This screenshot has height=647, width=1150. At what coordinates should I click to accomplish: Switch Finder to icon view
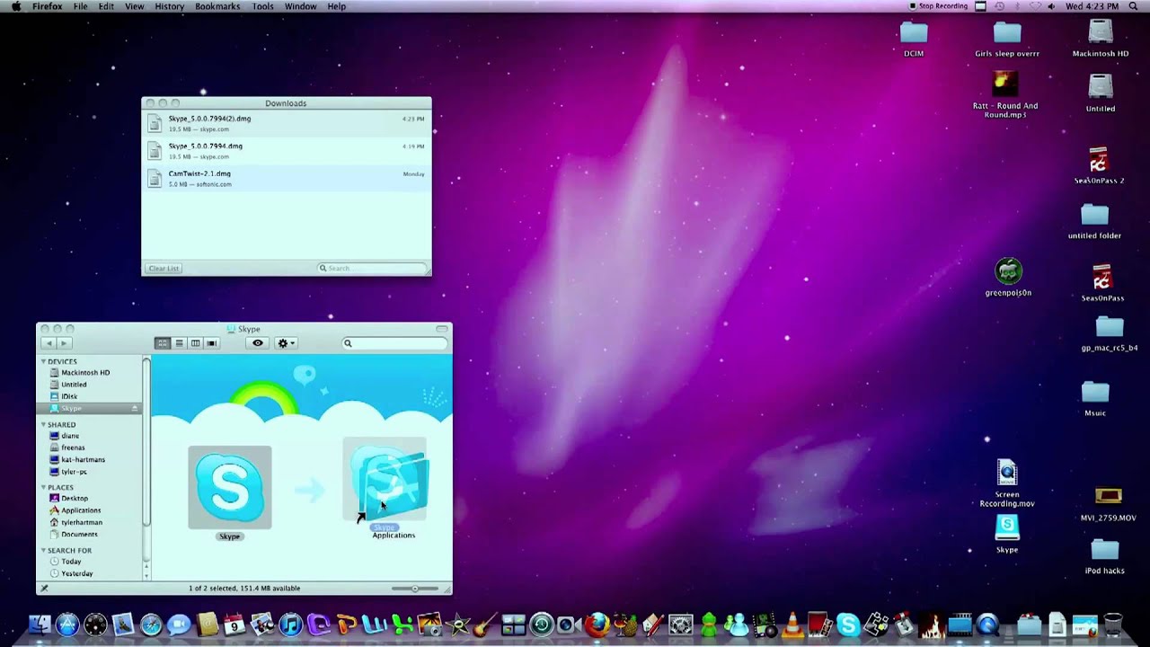(x=163, y=343)
